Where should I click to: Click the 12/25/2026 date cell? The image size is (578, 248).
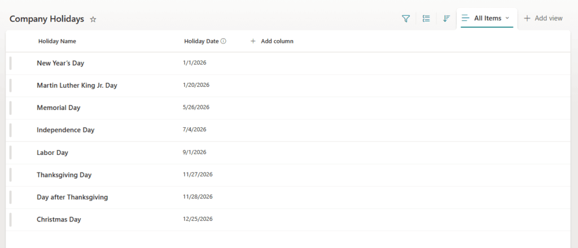pos(198,219)
